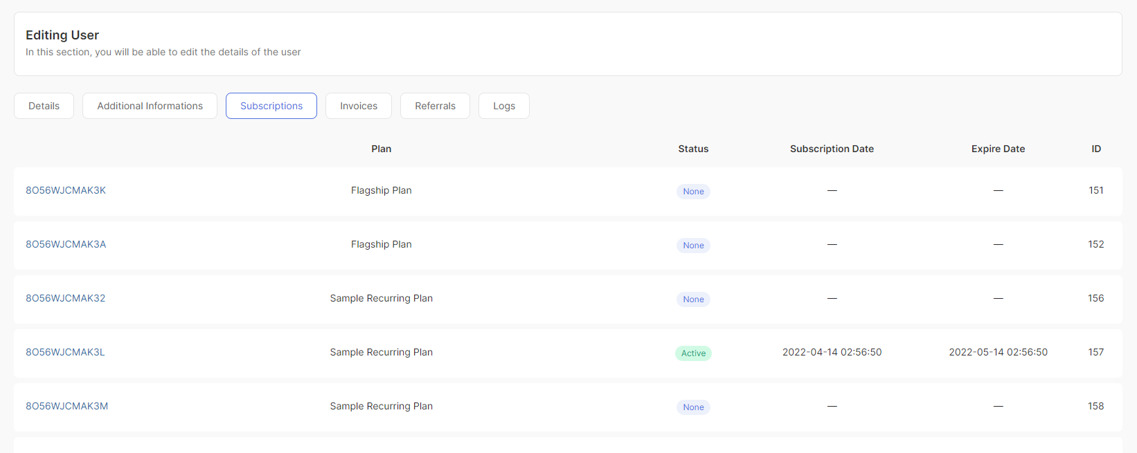This screenshot has width=1137, height=453.
Task: Click the Status column header
Action: coord(693,149)
